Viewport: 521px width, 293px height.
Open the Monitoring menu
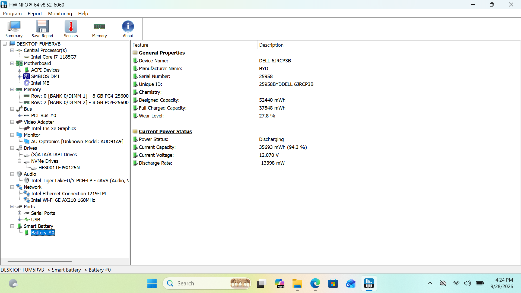[x=60, y=14]
